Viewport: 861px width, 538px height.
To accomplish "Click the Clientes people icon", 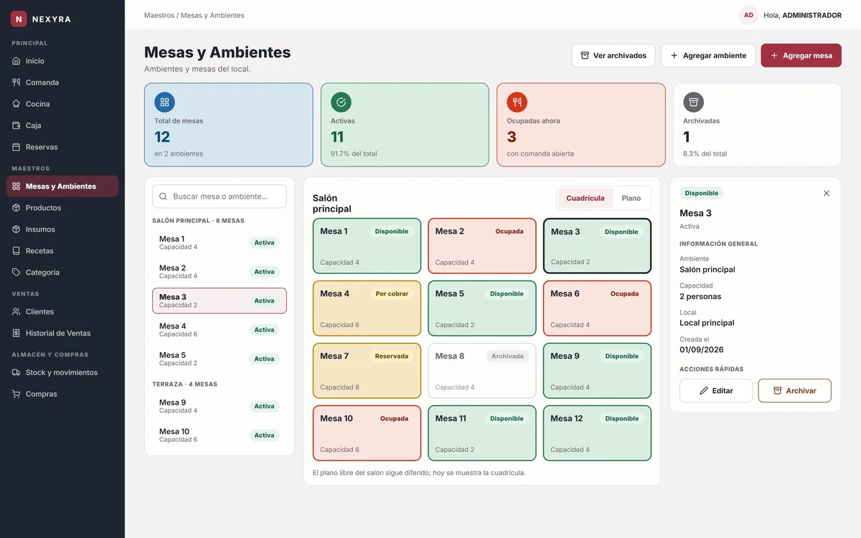I will pyautogui.click(x=17, y=312).
